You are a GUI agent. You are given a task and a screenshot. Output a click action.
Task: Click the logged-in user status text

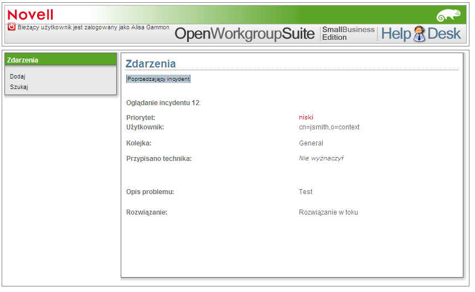click(x=94, y=27)
